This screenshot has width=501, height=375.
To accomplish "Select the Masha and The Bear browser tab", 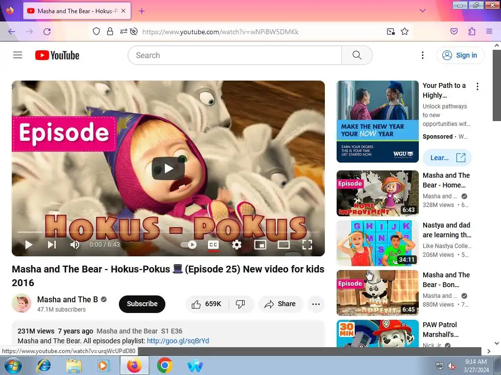I will pos(77,11).
